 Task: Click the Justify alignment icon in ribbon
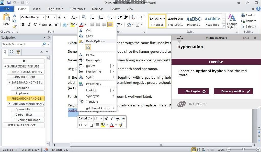pyautogui.click(x=110, y=25)
